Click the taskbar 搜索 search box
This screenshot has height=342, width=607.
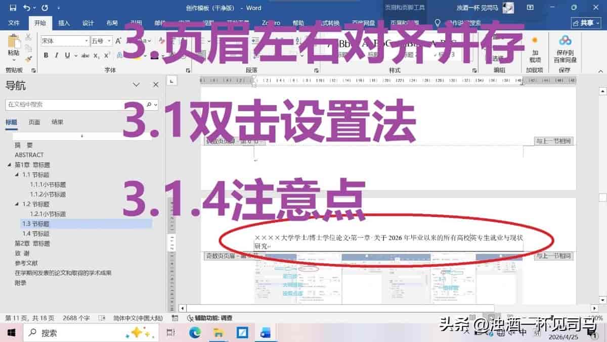[91, 332]
